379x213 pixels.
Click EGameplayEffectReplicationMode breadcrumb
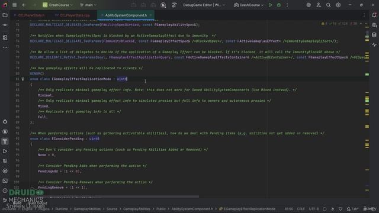[247, 209]
